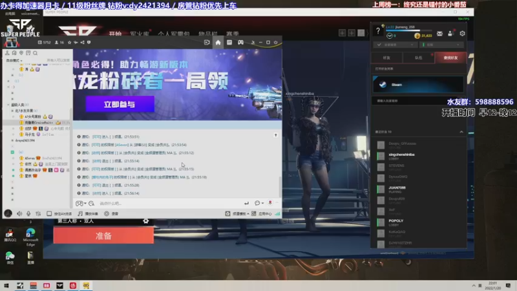517x291 pixels.
Task: Click the shield report icon in YY header
Action: [x=89, y=43]
